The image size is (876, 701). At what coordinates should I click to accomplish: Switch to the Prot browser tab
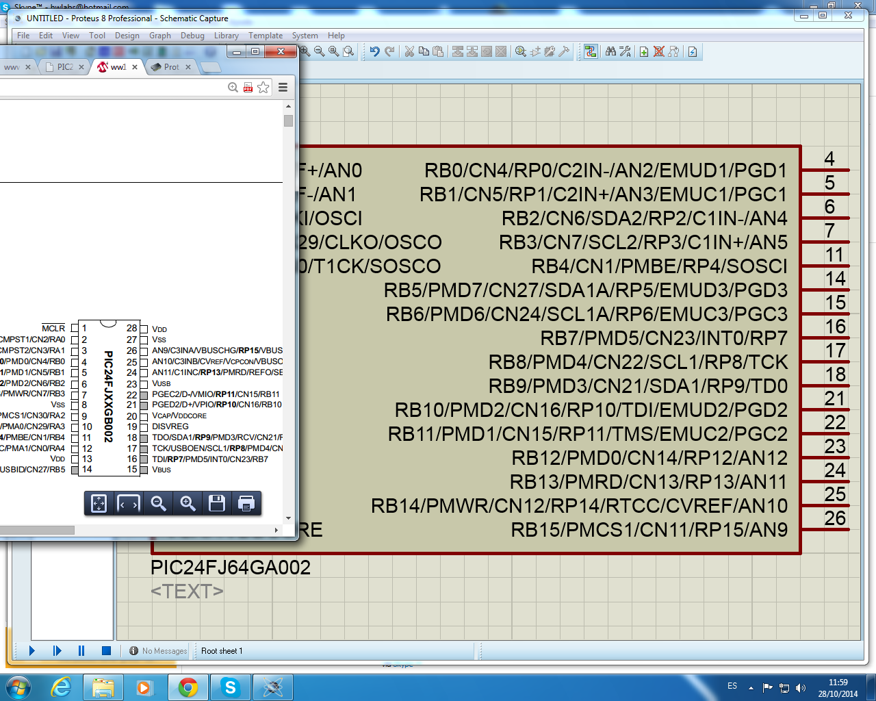pyautogui.click(x=170, y=67)
